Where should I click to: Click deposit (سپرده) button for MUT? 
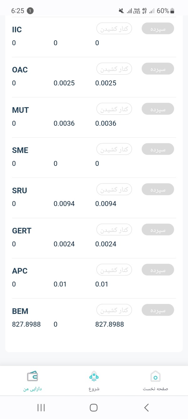158,109
